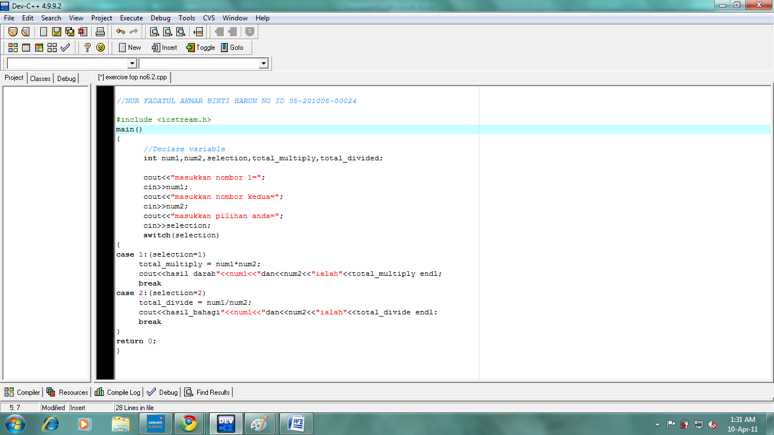
Task: Start debugging with the checkmark icon
Action: (x=65, y=48)
